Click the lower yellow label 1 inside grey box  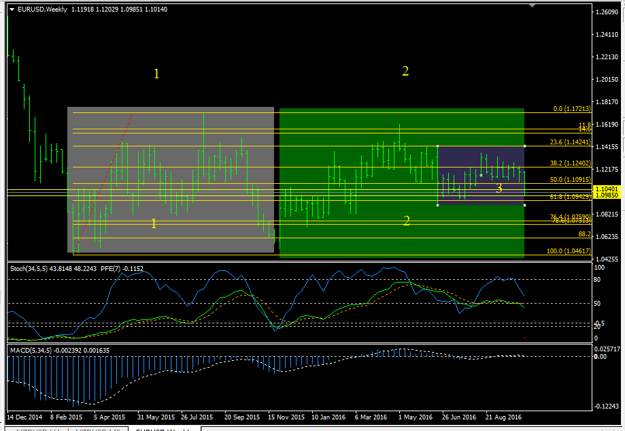click(154, 223)
